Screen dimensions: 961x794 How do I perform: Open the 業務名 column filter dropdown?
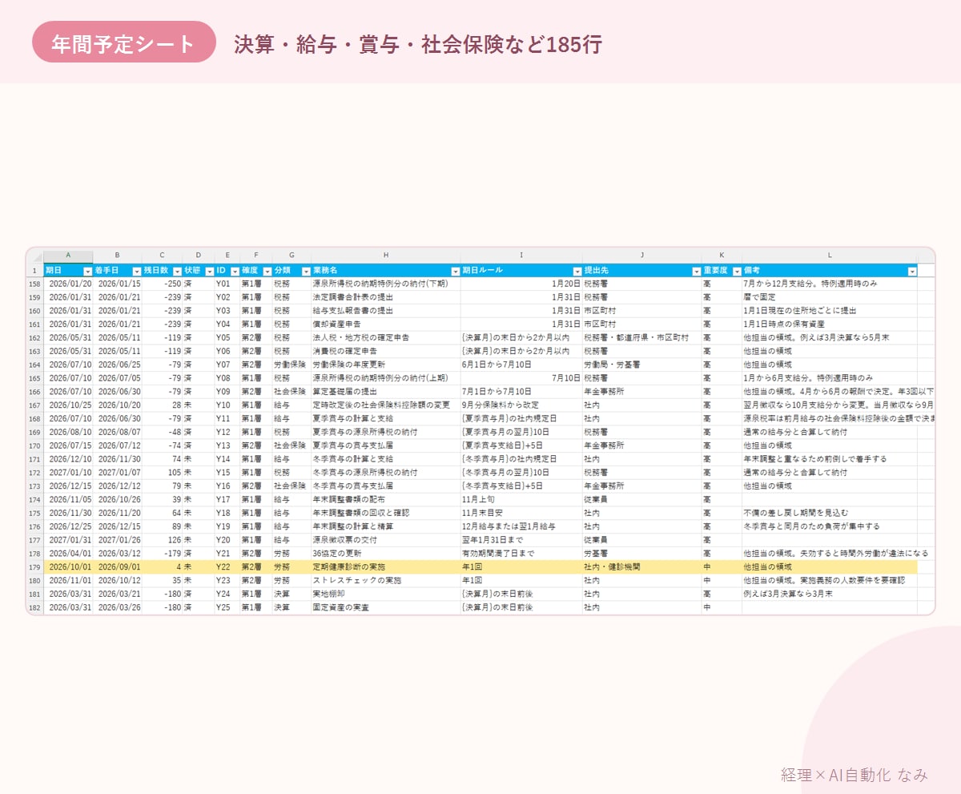pos(456,272)
